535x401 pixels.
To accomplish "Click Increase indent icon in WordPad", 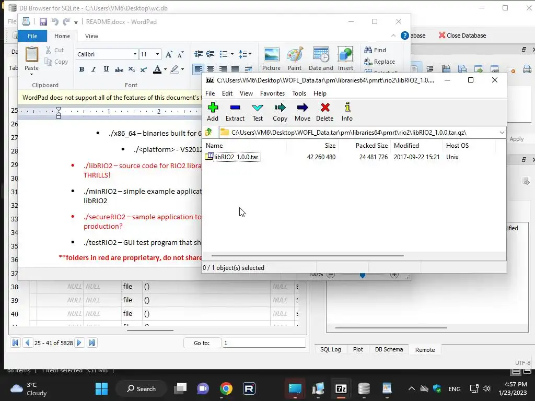I will click(x=211, y=54).
